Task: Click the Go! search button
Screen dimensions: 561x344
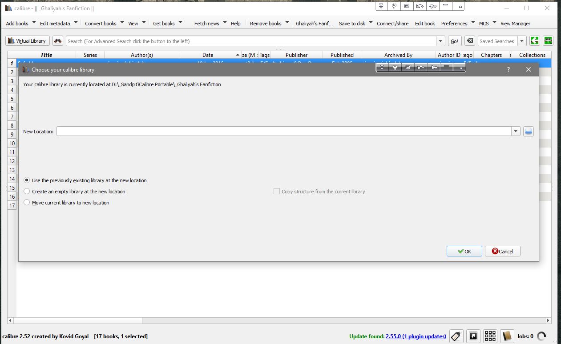Action: (x=454, y=41)
